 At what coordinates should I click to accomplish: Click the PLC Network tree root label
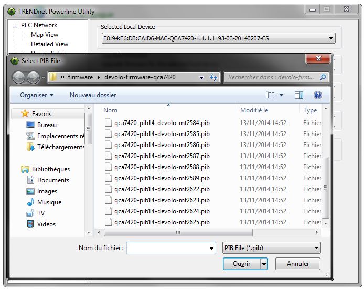tap(39, 25)
